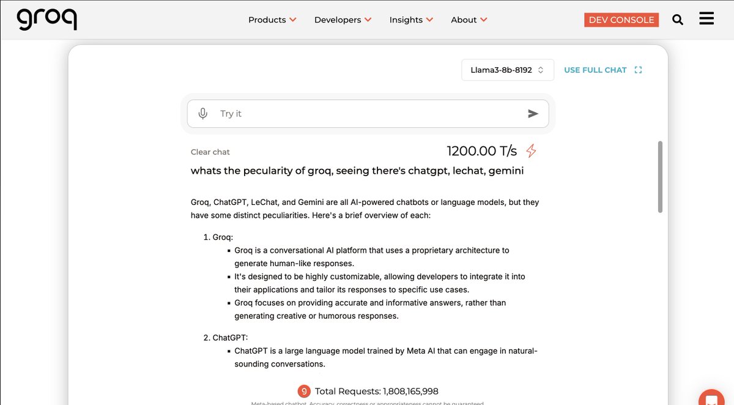The image size is (734, 405).
Task: Expand the About menu
Action: 469,20
